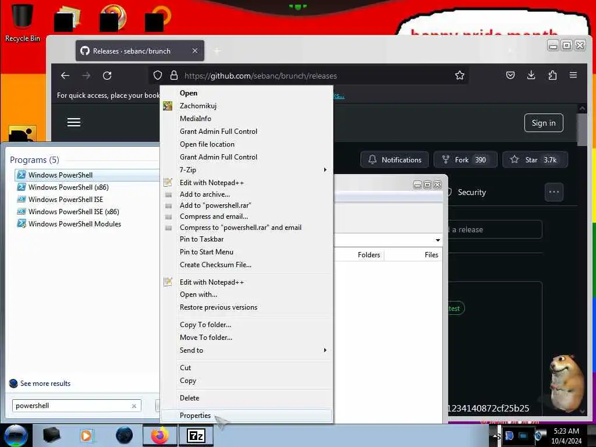Reload the page with the refresh icon

(x=107, y=76)
